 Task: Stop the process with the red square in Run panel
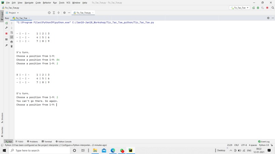point(6,33)
